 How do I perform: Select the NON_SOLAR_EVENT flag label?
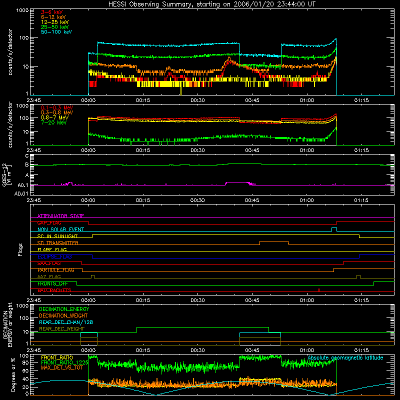(x=60, y=229)
